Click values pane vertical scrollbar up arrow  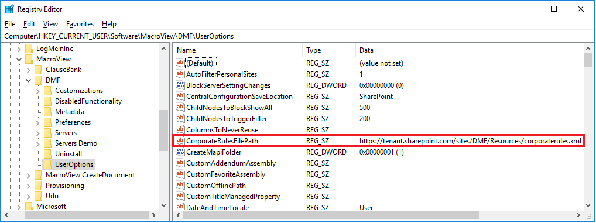(x=588, y=49)
